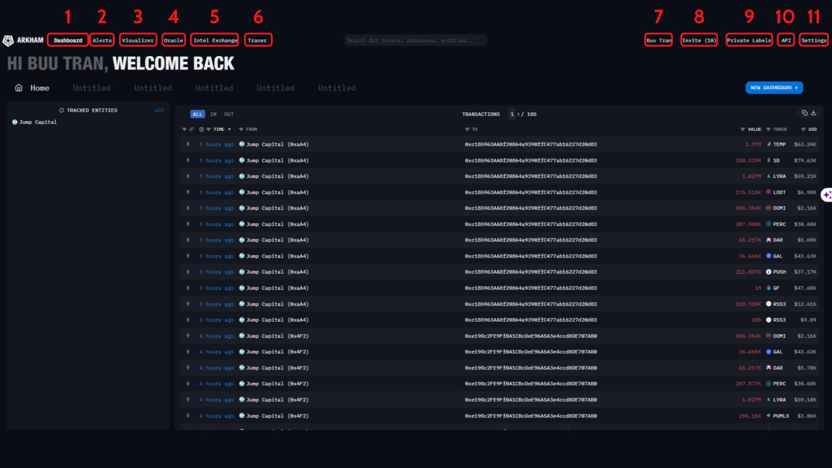Viewport: 832px width, 468px height.
Task: Go to next transactions page arrow
Action: tap(518, 114)
